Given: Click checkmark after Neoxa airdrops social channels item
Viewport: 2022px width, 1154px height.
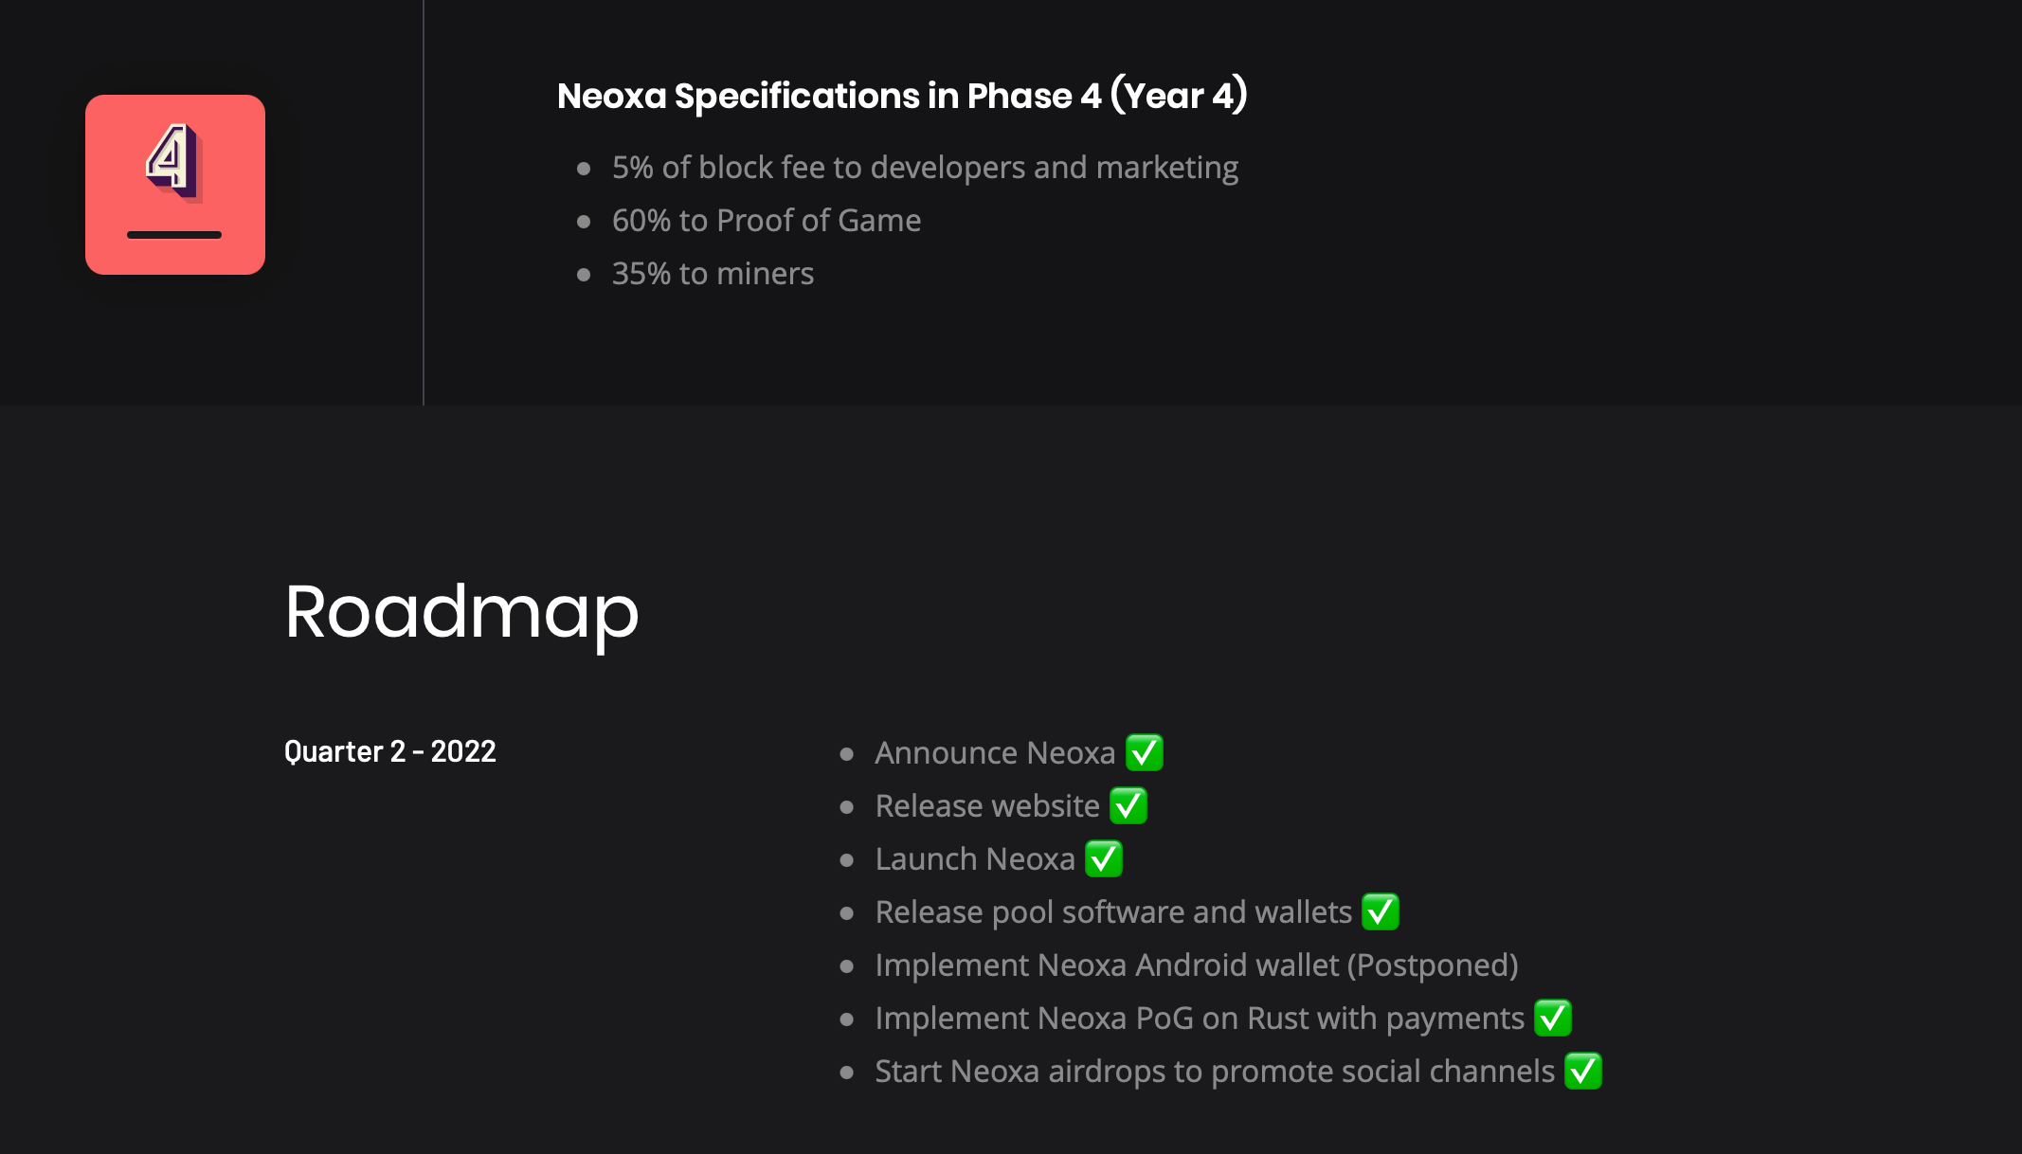Looking at the screenshot, I should coord(1582,1071).
